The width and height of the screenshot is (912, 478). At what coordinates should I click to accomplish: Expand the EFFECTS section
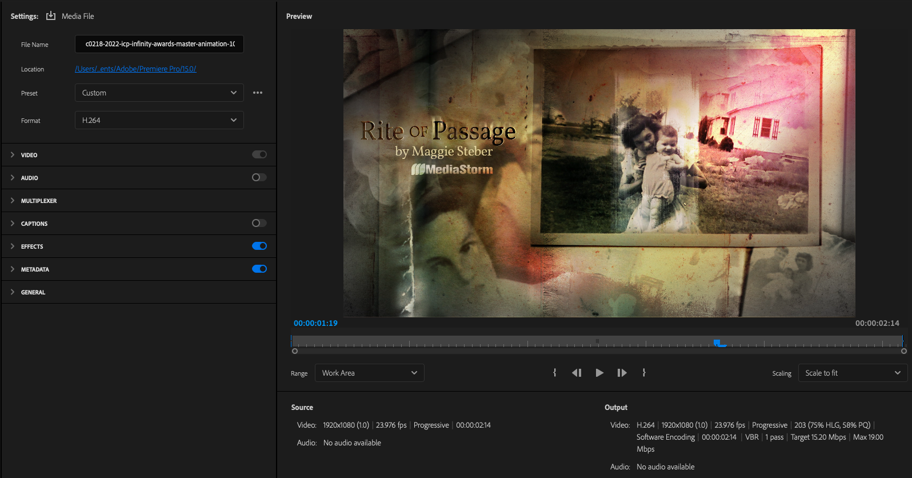[x=13, y=246]
